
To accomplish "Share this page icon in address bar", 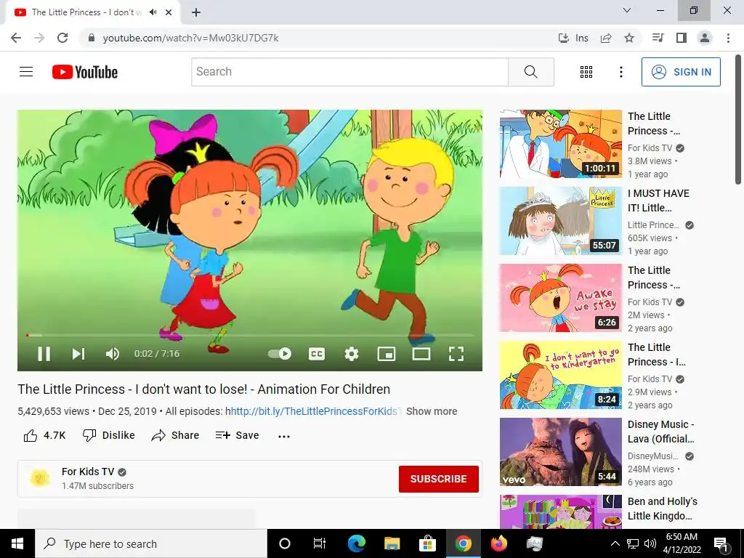I will (606, 38).
